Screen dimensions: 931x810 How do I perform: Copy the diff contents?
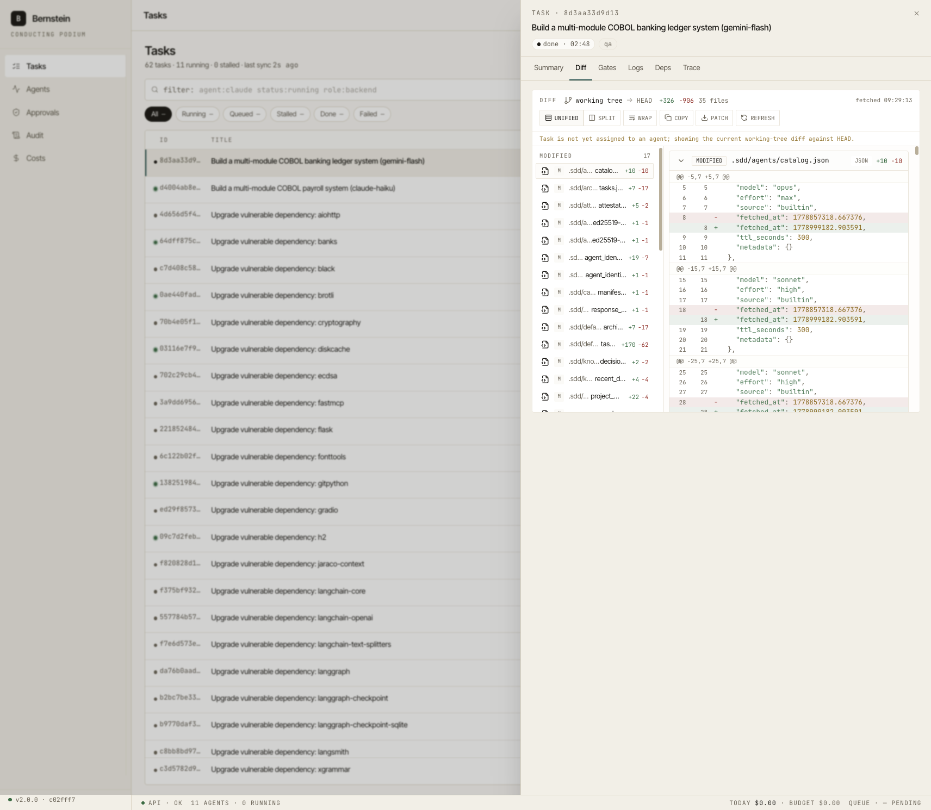click(676, 118)
